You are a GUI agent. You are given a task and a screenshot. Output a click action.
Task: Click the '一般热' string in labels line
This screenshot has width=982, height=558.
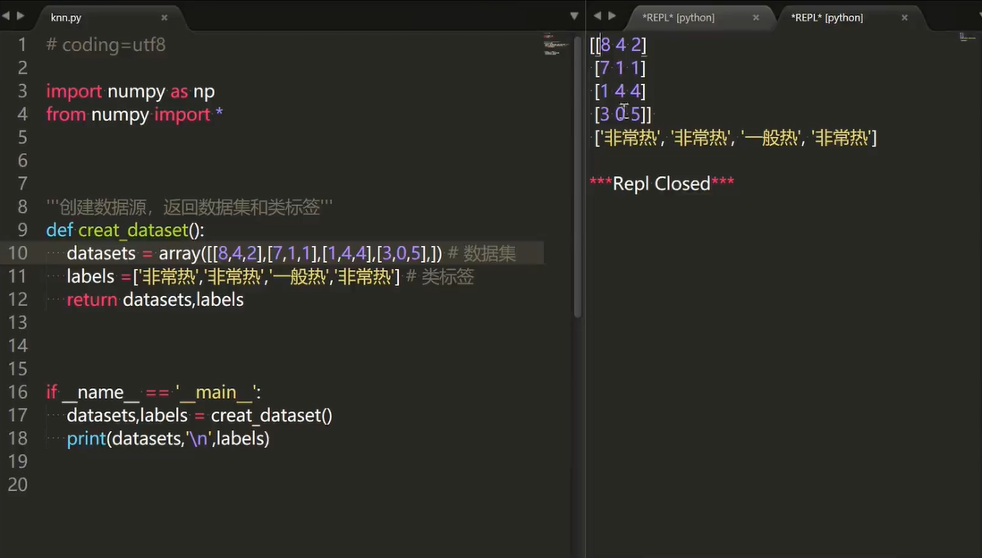pyautogui.click(x=300, y=277)
